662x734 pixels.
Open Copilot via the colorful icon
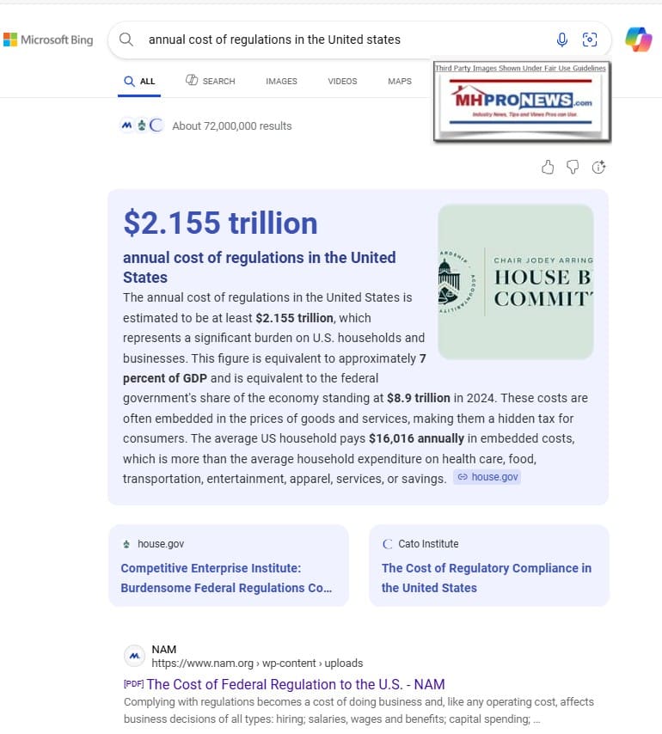[x=638, y=39]
